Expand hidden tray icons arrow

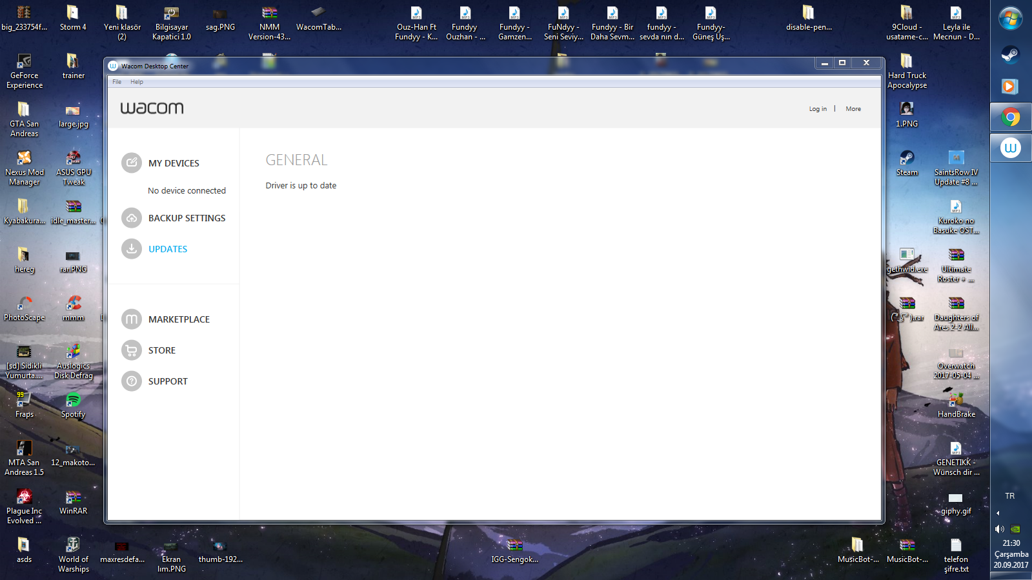click(x=998, y=514)
